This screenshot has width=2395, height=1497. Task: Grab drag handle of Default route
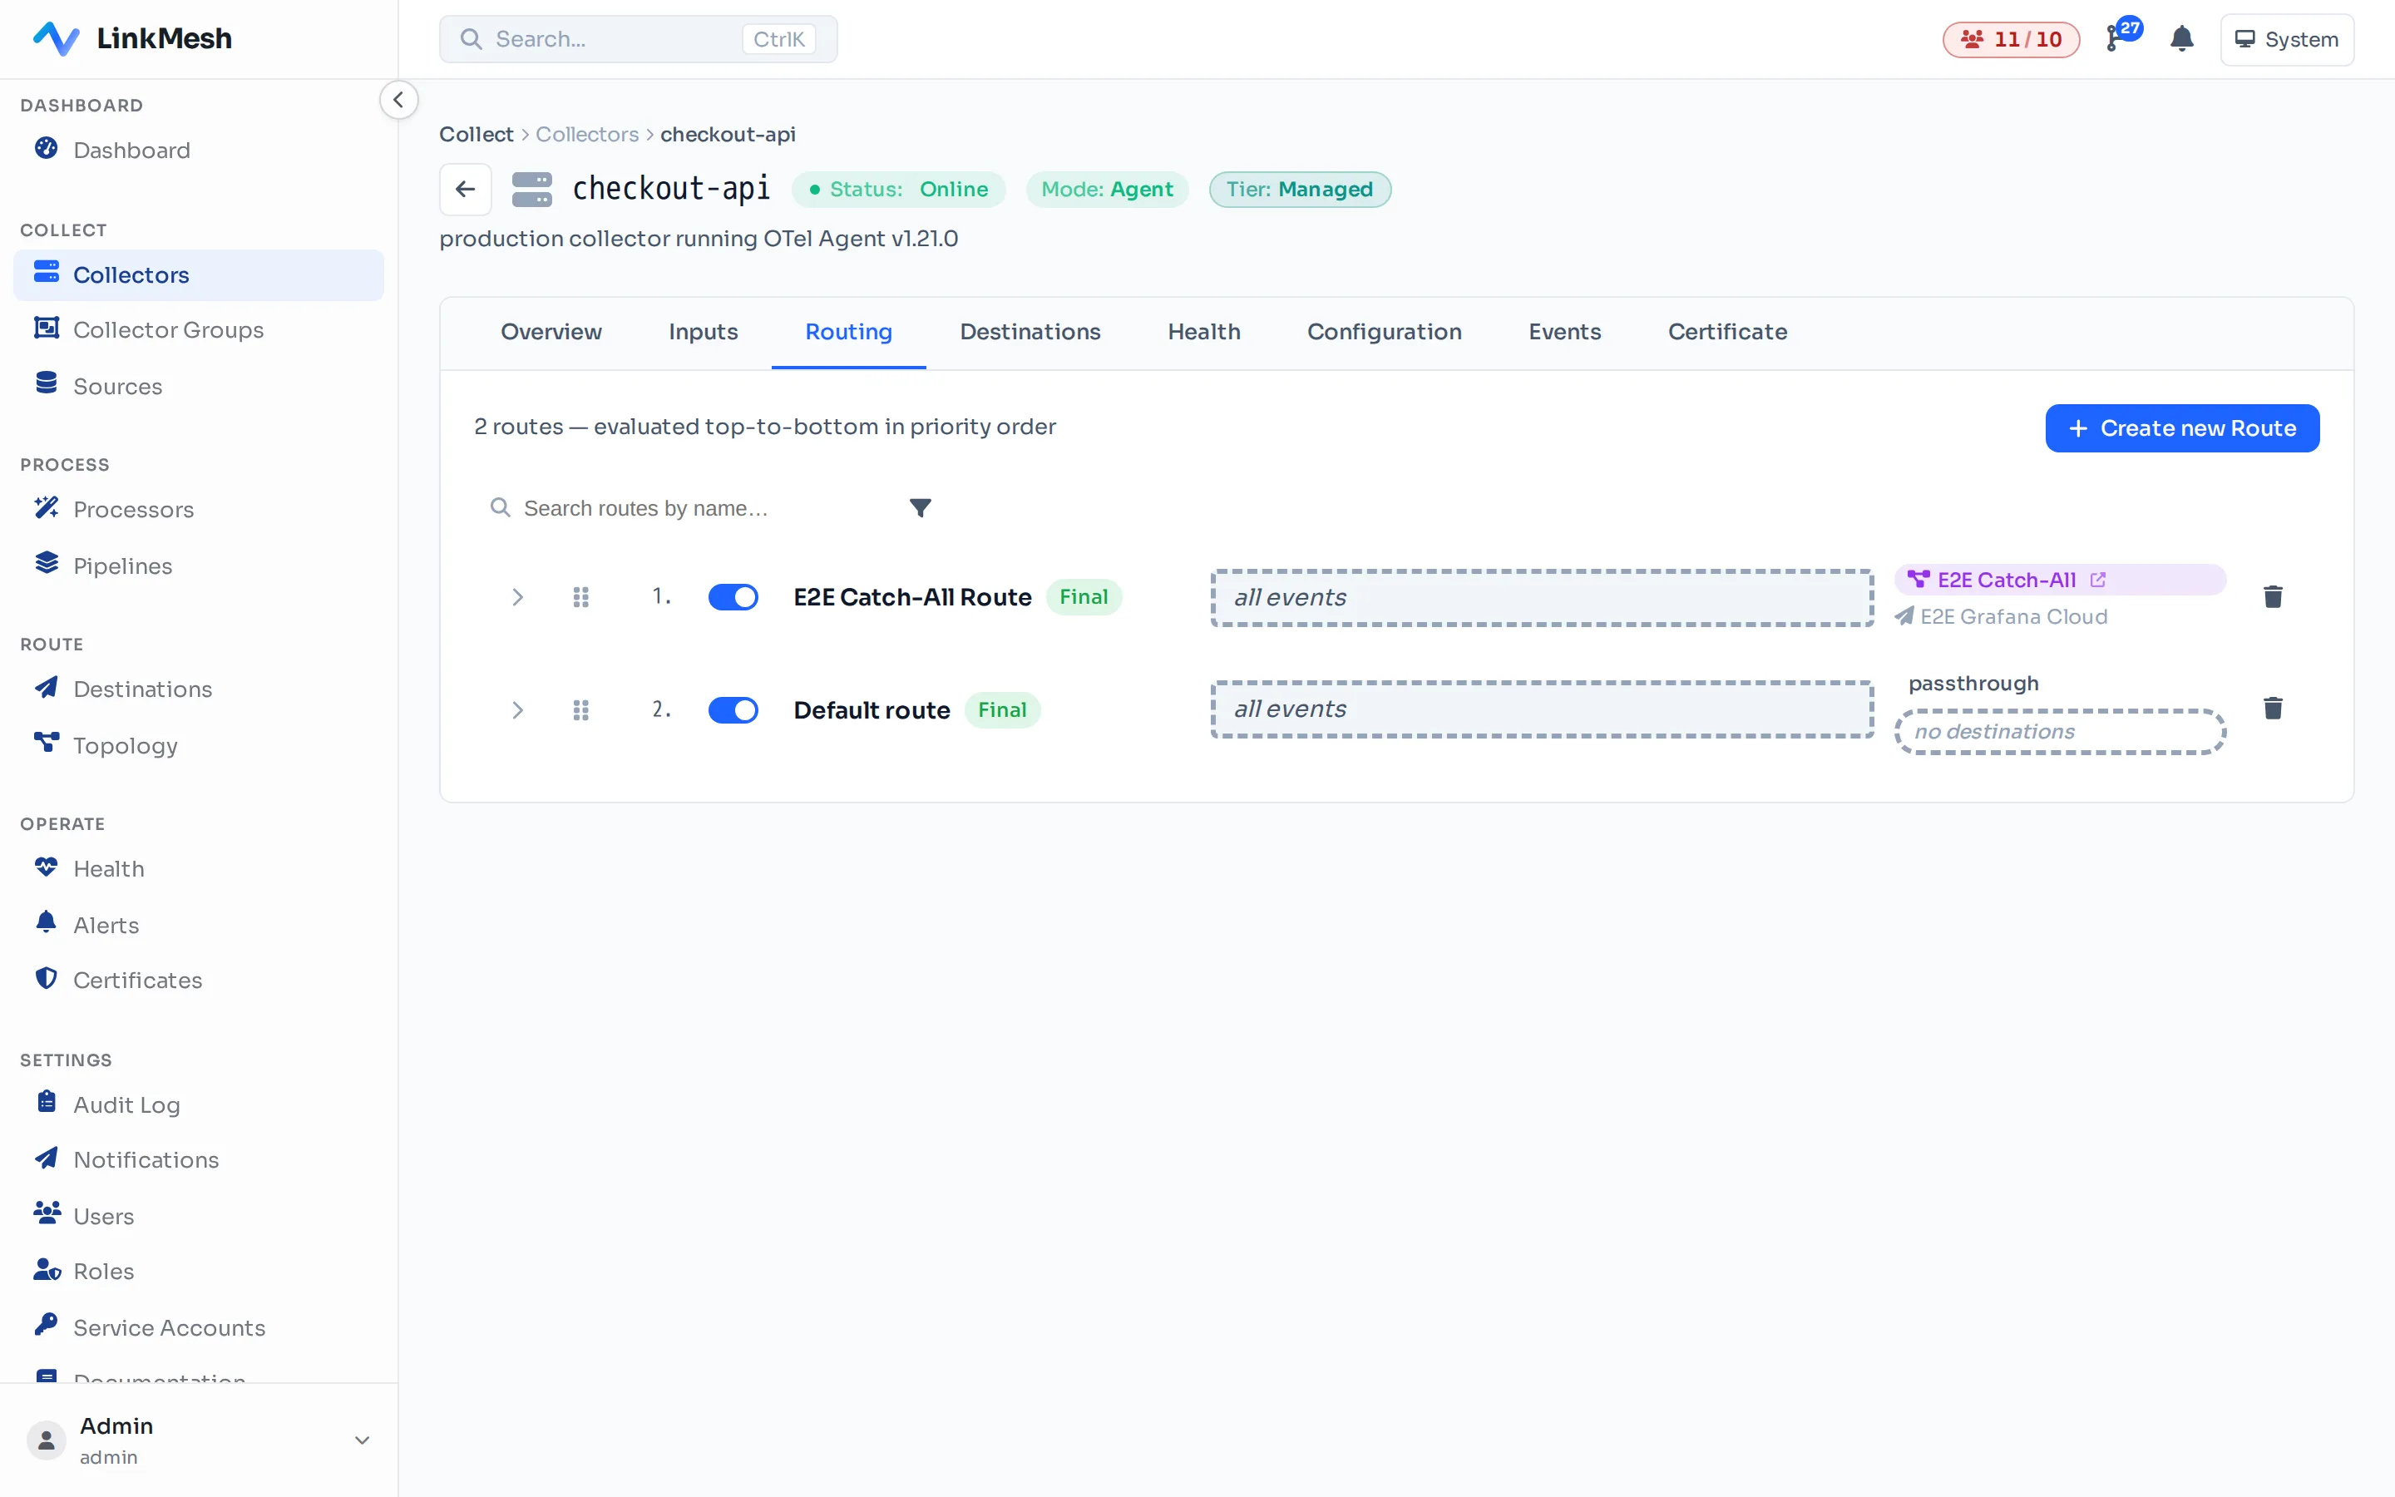581,710
